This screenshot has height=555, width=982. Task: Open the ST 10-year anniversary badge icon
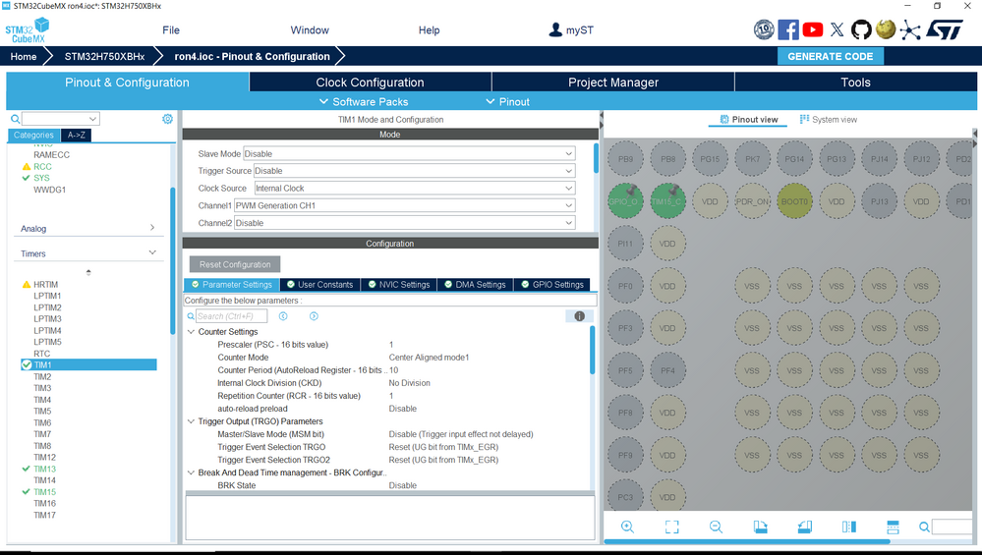764,29
